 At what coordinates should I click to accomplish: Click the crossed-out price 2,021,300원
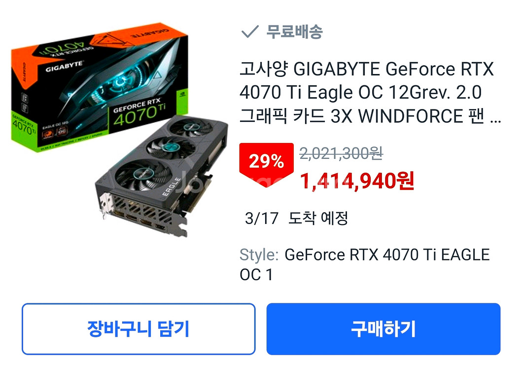pos(341,153)
